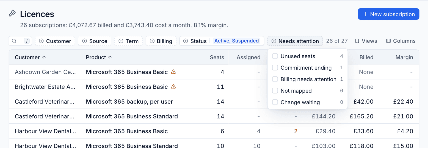Click the plus icon on Term filter

[121, 41]
